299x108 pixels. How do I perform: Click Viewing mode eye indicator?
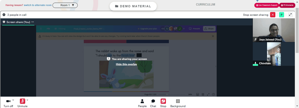click(60, 29)
